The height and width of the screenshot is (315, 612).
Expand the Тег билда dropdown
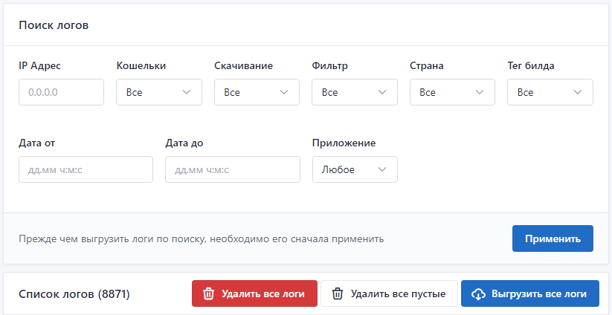(x=550, y=92)
